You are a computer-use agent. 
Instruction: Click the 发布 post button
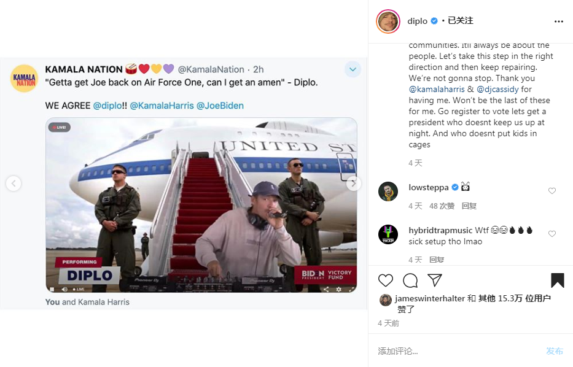click(555, 351)
